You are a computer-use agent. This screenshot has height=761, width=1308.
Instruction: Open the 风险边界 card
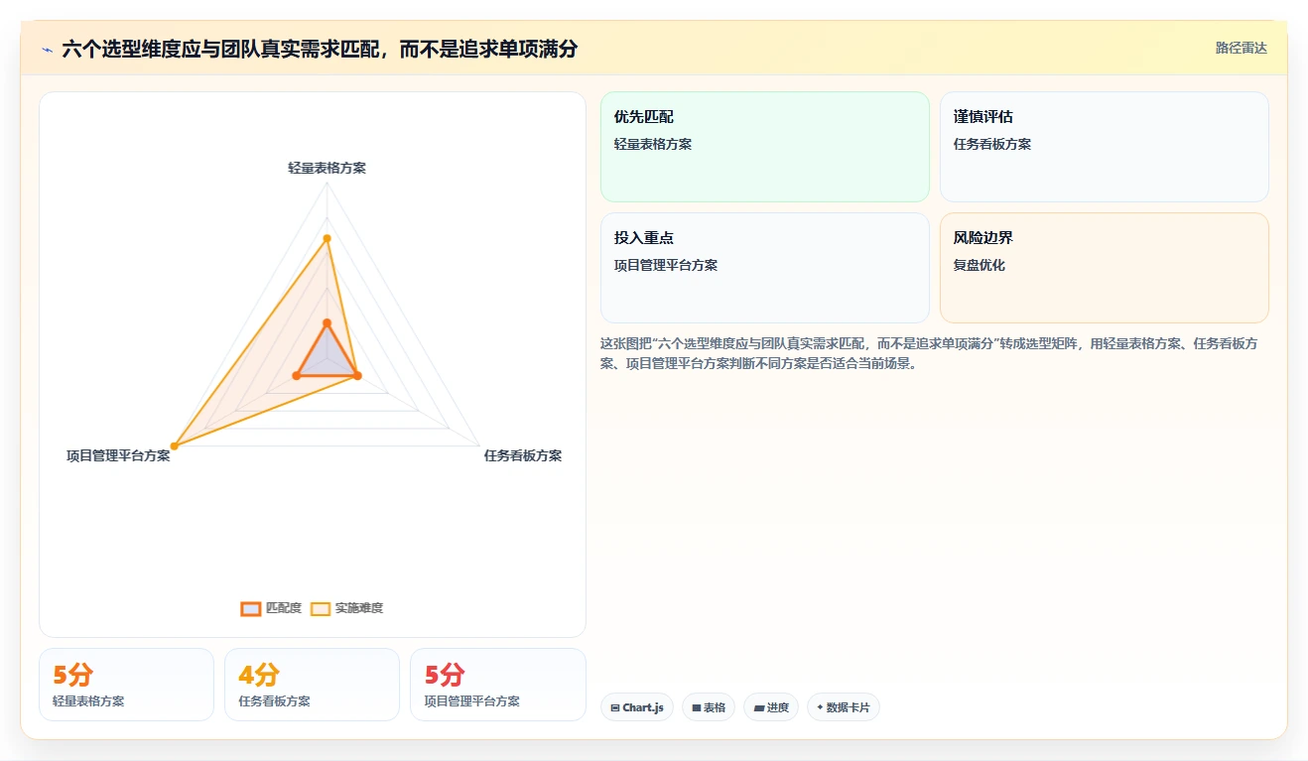tap(1105, 268)
